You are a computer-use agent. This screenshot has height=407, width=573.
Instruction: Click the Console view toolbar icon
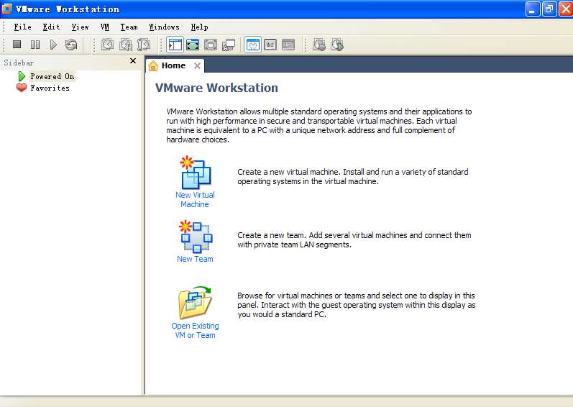pyautogui.click(x=288, y=45)
